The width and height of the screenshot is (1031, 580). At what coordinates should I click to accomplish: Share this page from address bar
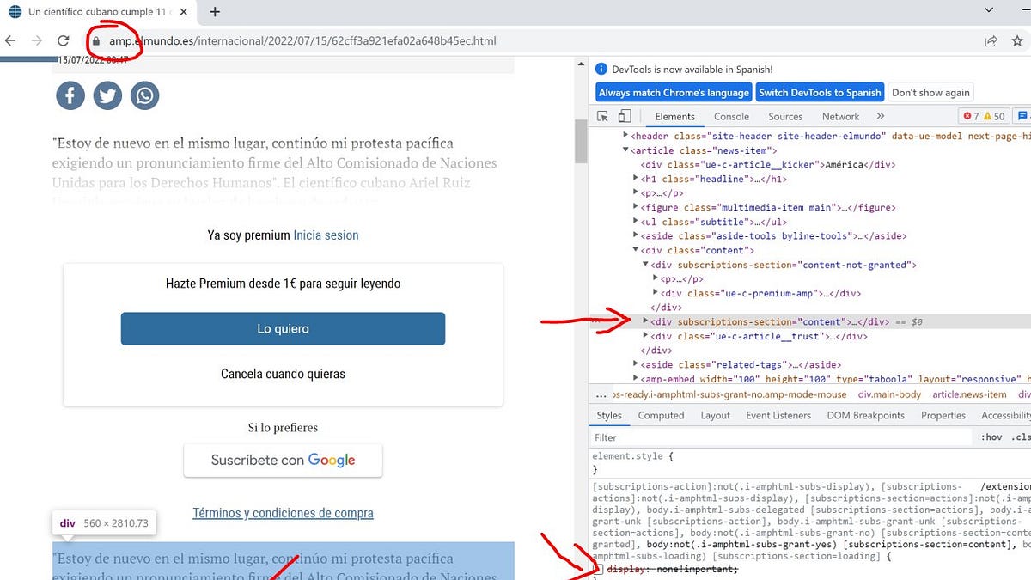click(x=991, y=40)
